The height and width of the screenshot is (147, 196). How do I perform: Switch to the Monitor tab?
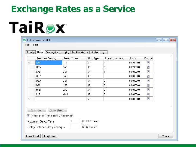[94, 52]
